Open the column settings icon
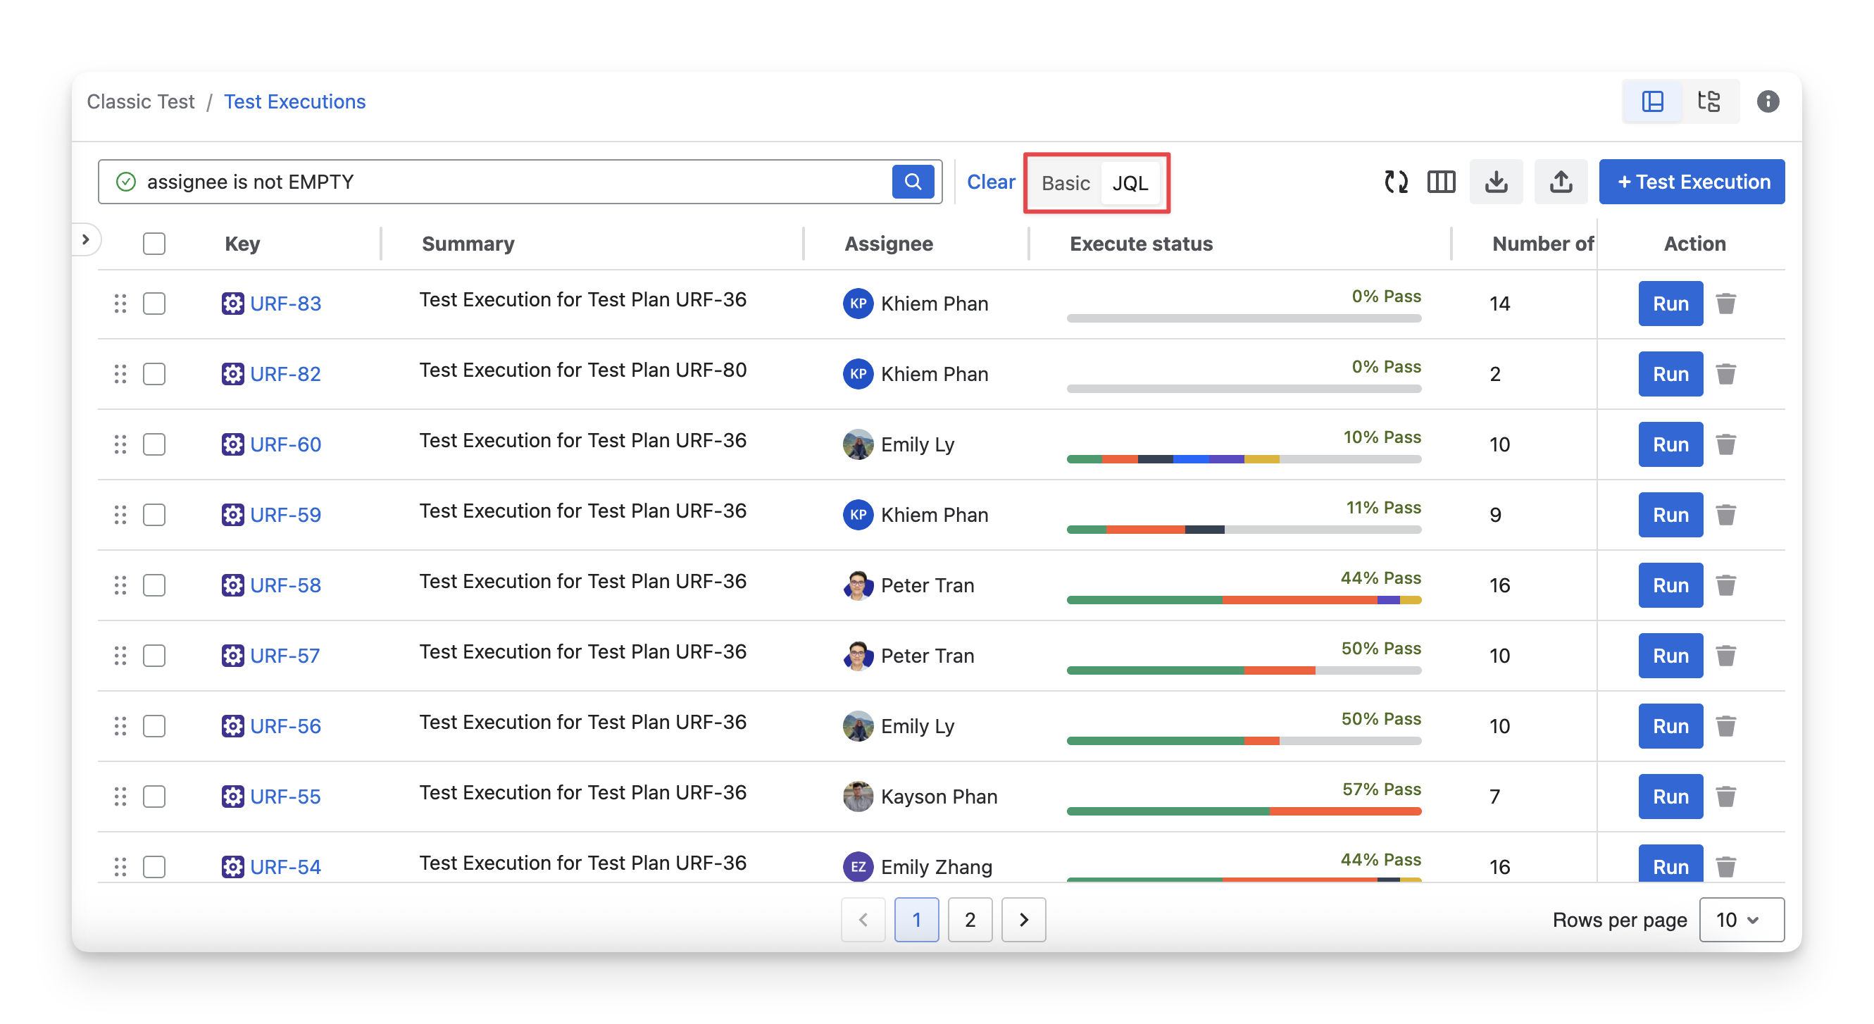1874x1024 pixels. click(1440, 182)
